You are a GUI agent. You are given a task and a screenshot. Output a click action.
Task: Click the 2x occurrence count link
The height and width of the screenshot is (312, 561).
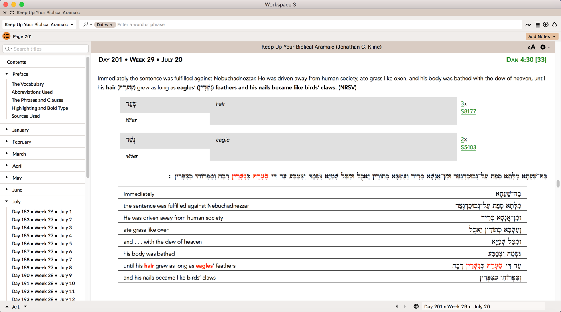click(x=462, y=140)
